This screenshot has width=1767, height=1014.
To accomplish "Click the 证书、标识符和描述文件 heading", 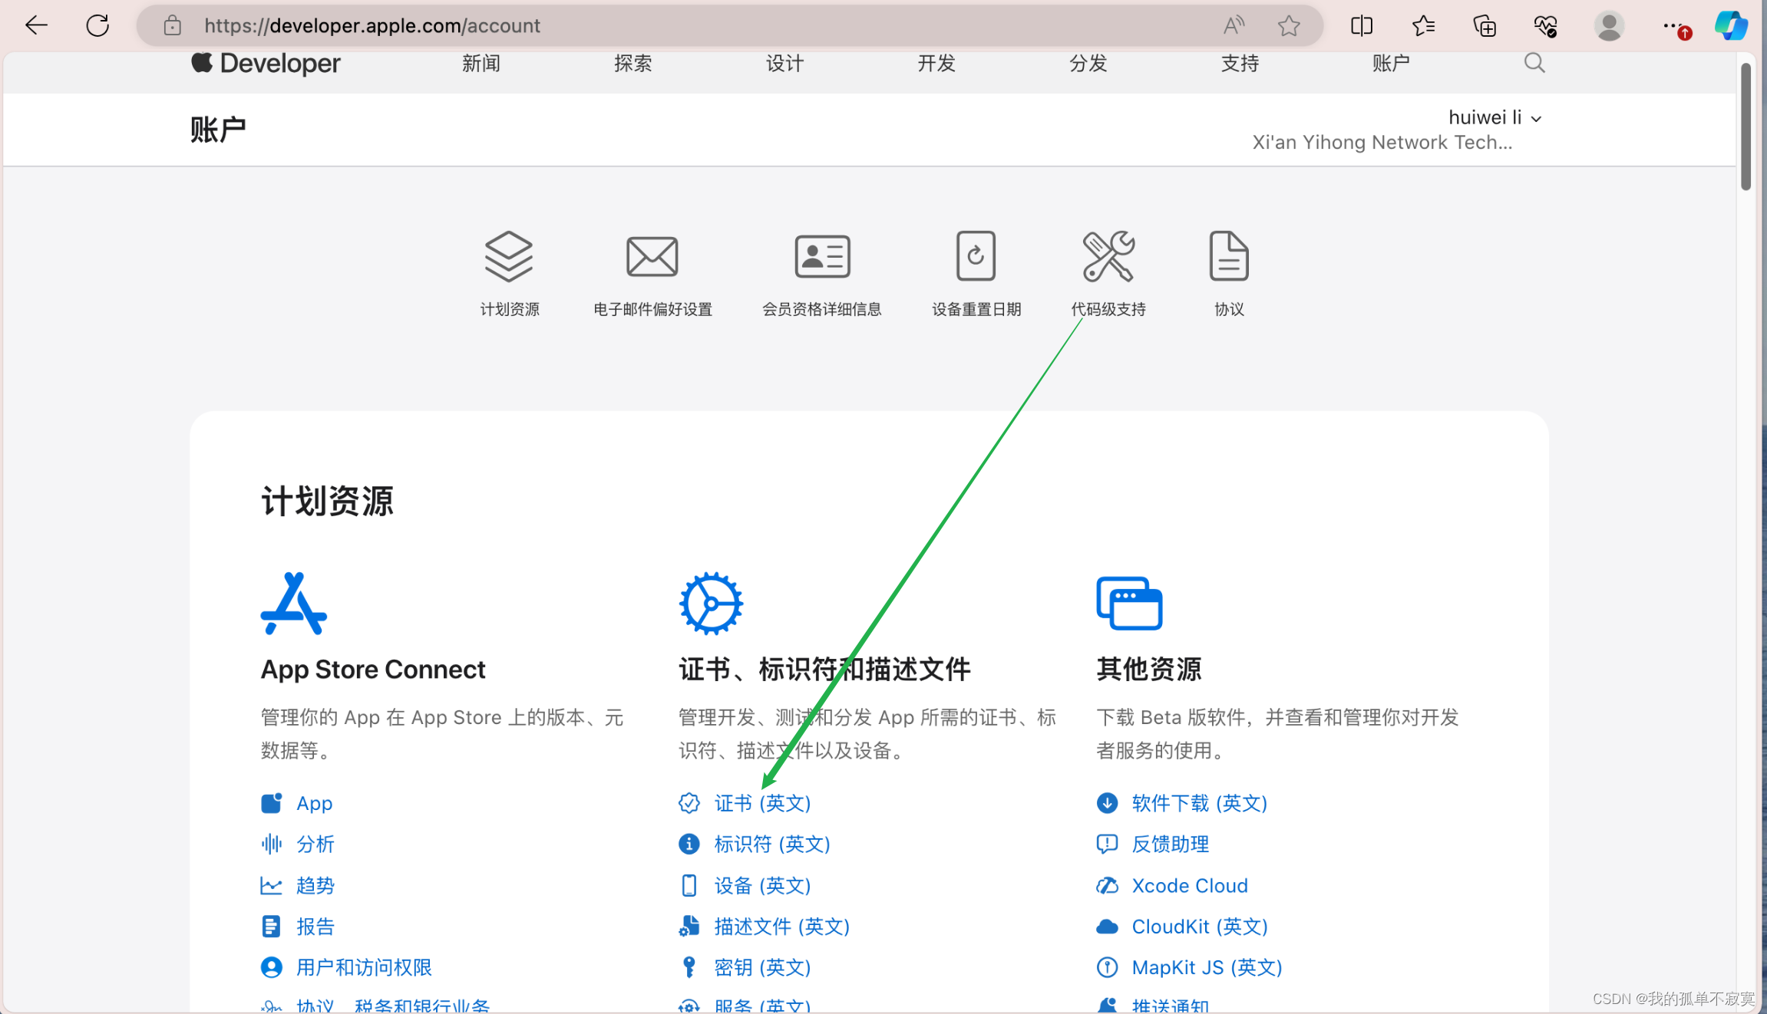I will tap(824, 670).
